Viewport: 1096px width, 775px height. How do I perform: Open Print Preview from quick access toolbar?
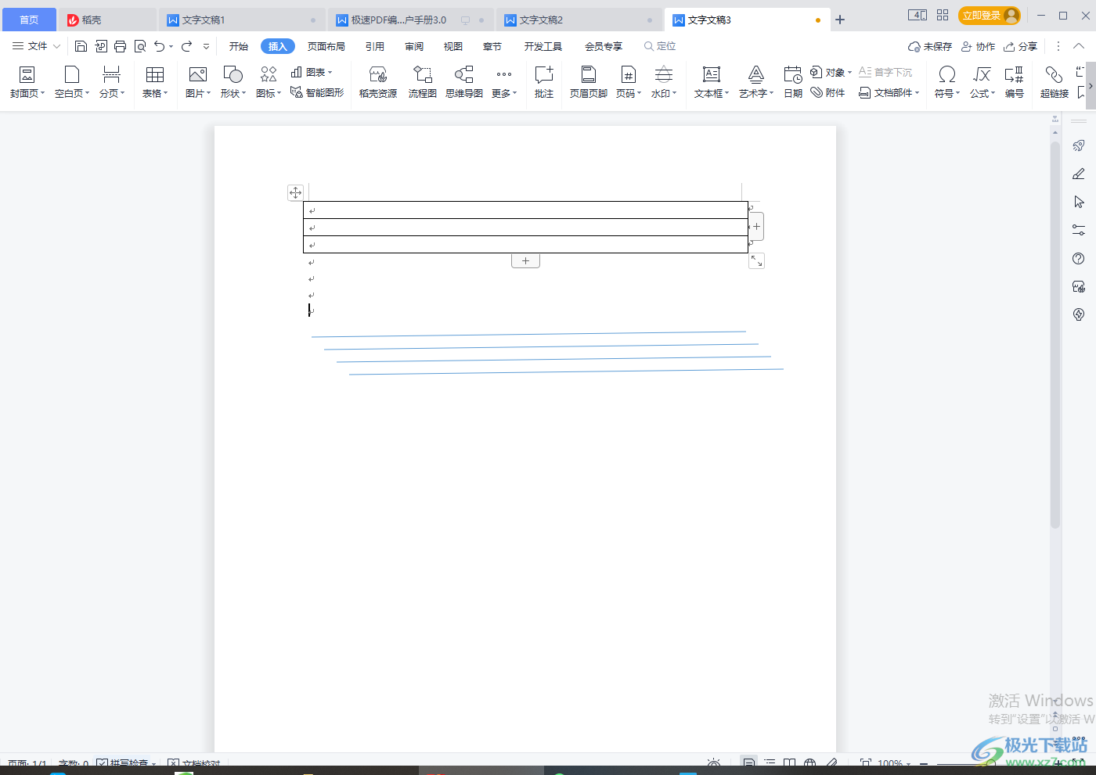click(x=140, y=46)
